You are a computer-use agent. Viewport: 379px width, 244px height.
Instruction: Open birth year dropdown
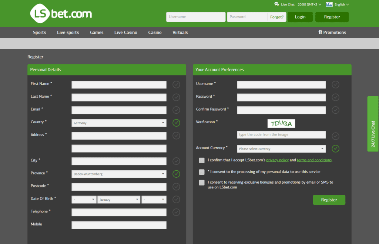coord(154,200)
